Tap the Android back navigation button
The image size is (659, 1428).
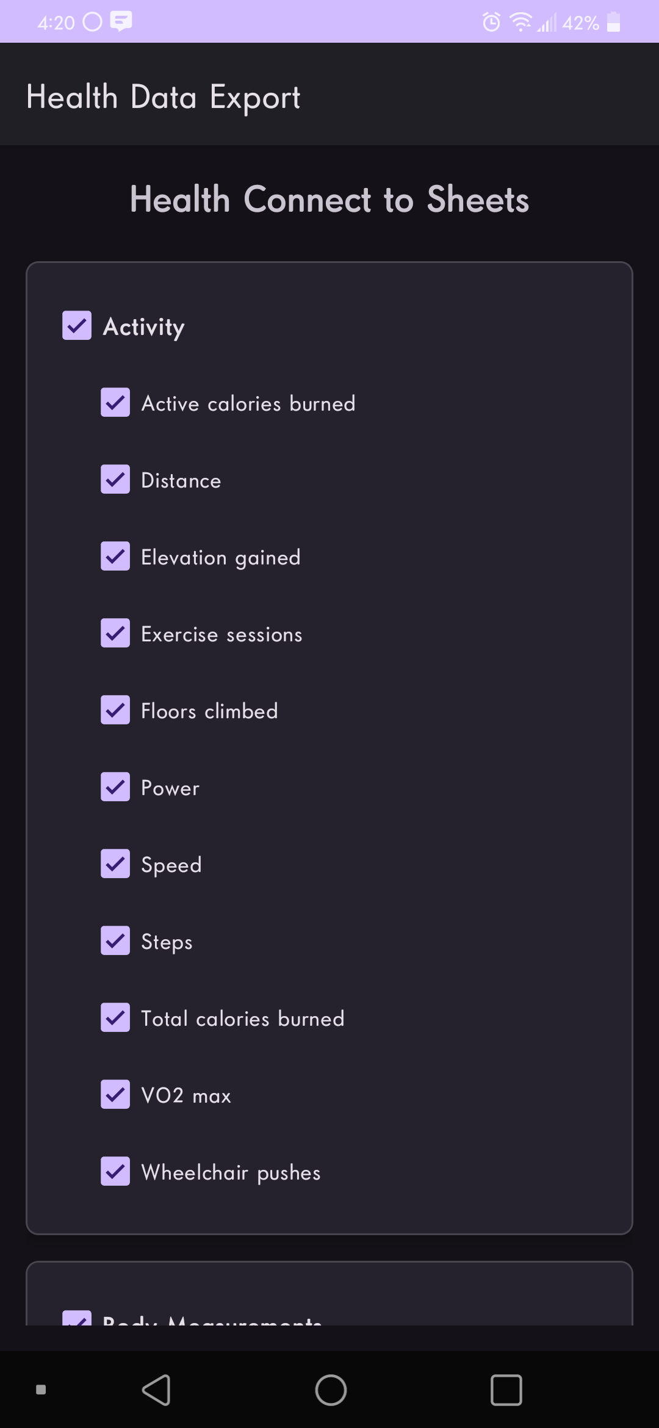(156, 1390)
